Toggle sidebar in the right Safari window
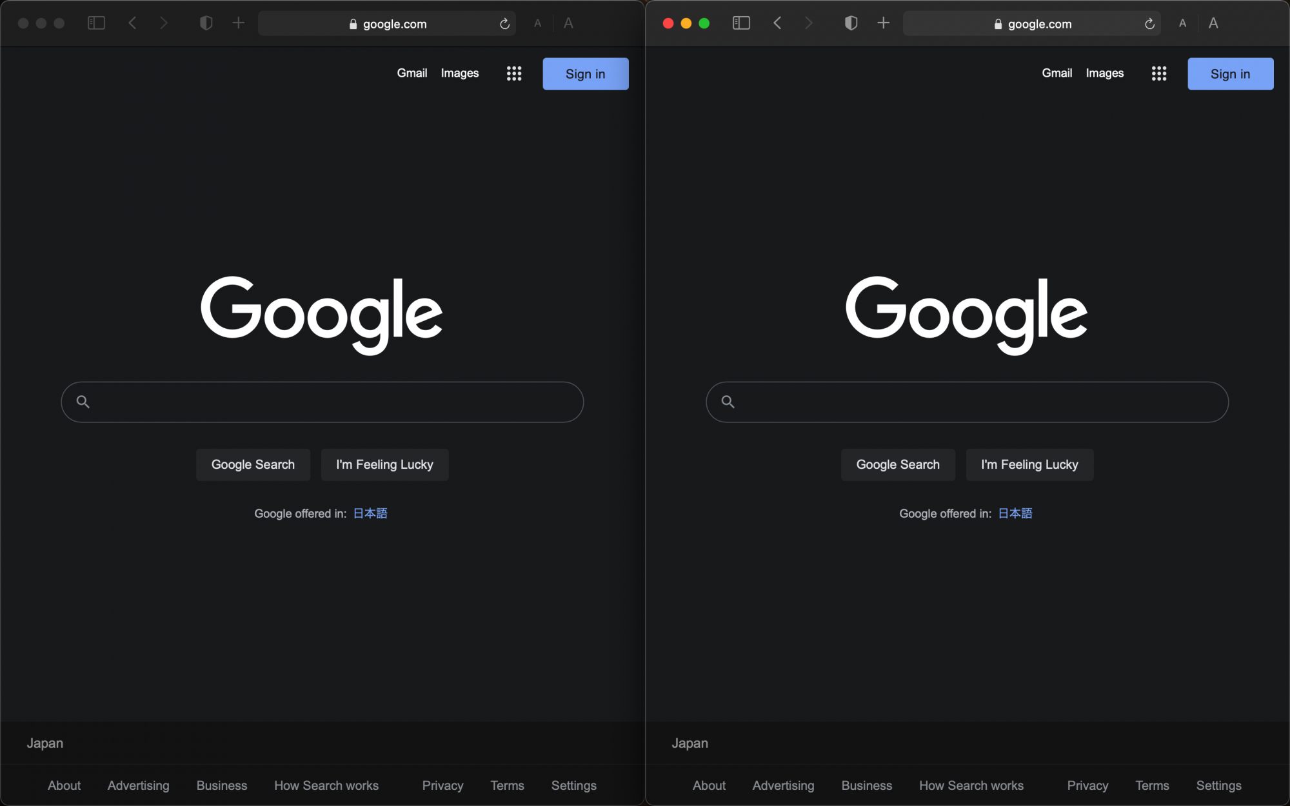The image size is (1290, 806). [741, 23]
